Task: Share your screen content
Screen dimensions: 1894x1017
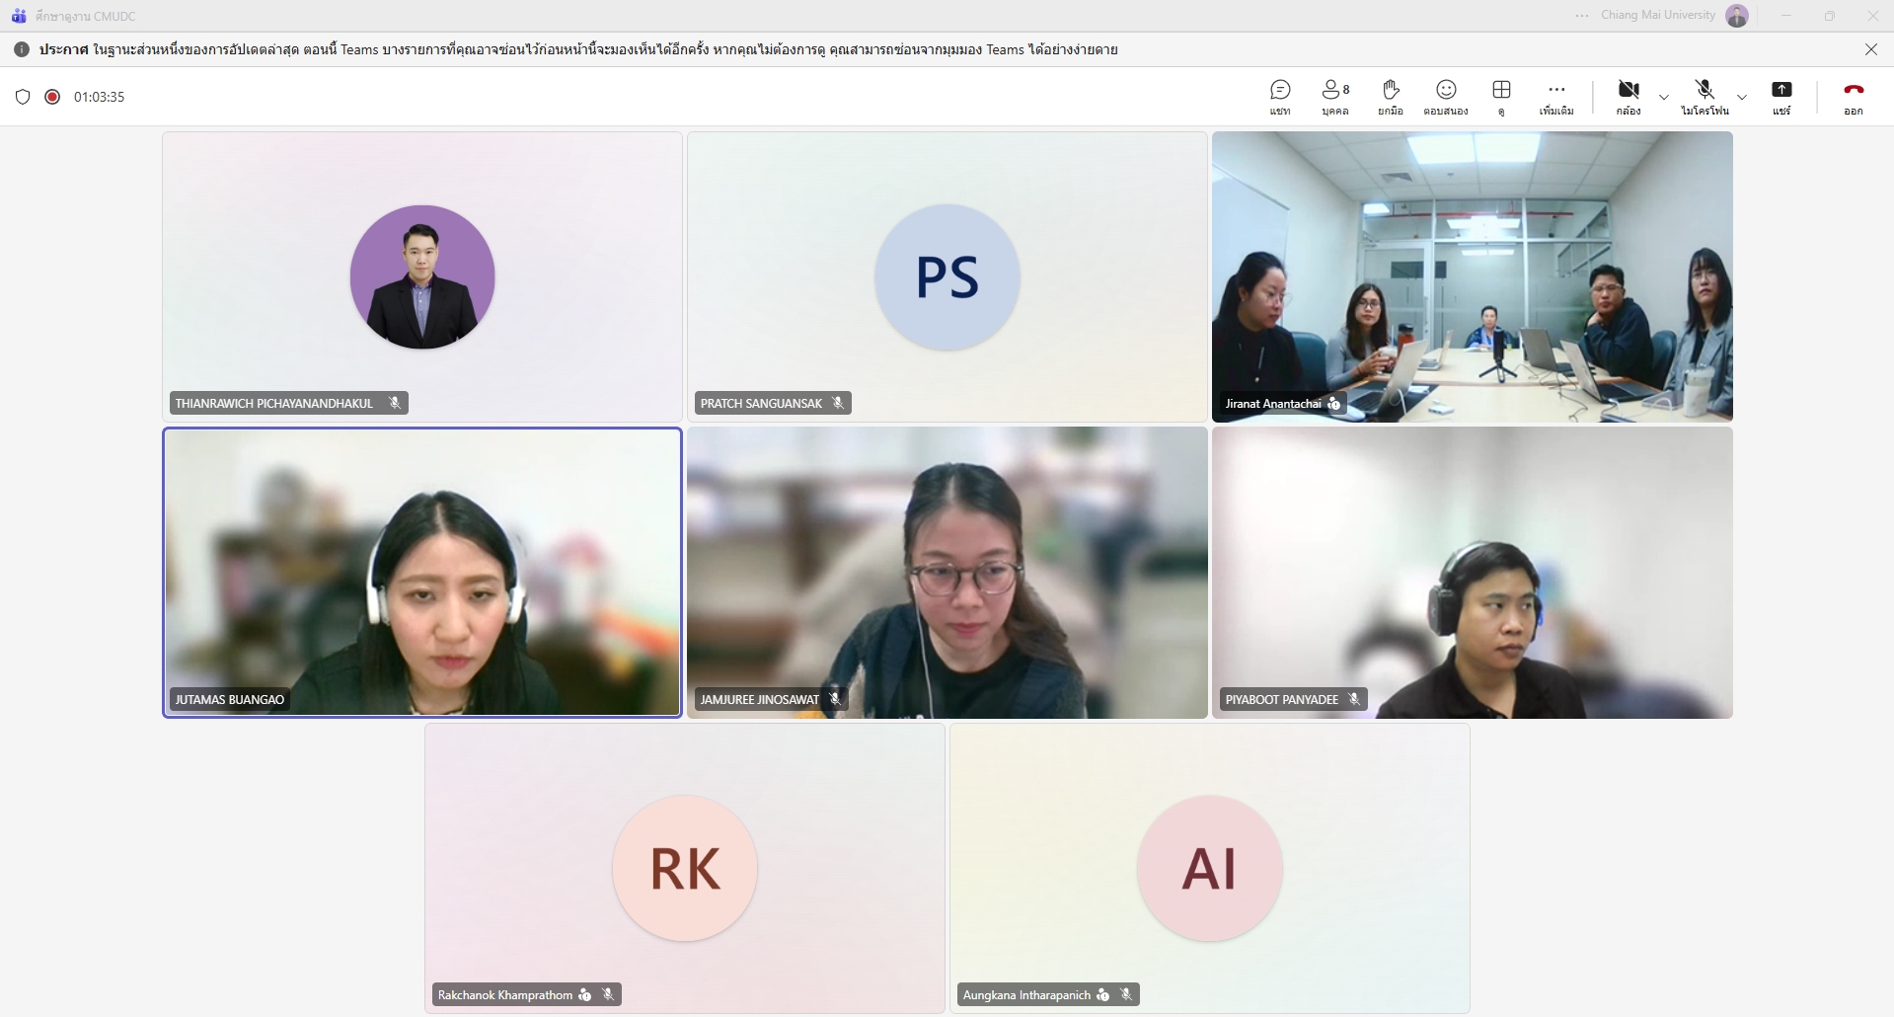Action: point(1780,97)
